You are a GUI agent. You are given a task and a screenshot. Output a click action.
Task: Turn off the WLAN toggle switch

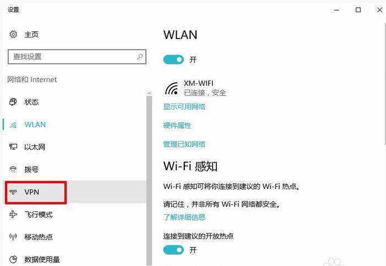[x=173, y=59]
